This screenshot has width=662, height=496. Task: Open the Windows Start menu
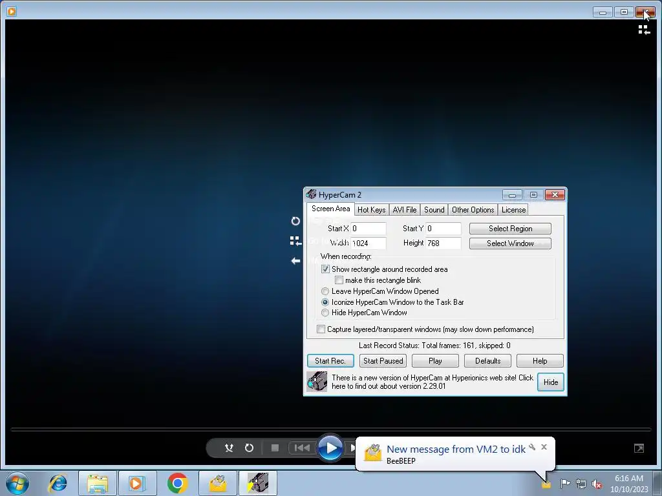17,483
